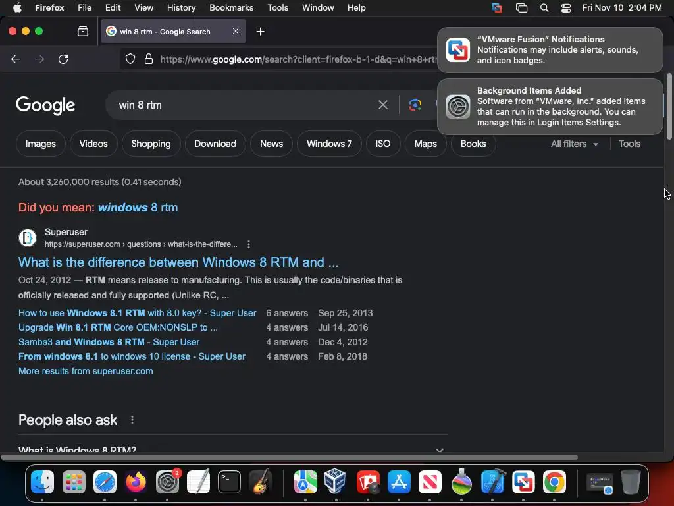This screenshot has width=674, height=506.
Task: Open the tracking protection shield icon
Action: pos(130,59)
